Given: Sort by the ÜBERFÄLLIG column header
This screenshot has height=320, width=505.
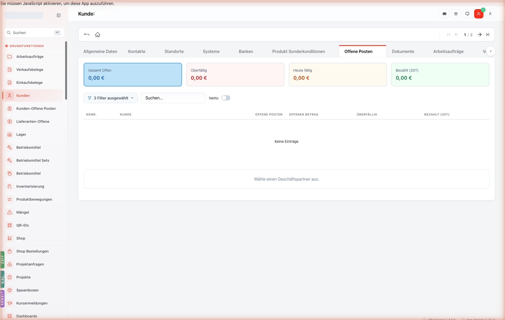Looking at the screenshot, I should pos(367,114).
